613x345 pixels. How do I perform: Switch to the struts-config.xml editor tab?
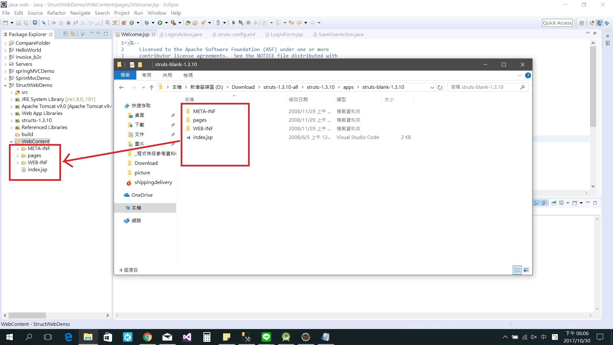pos(236,34)
